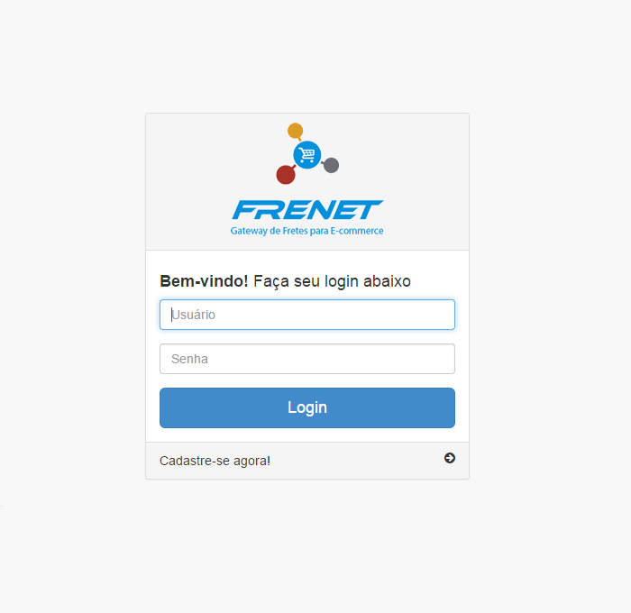The image size is (631, 613).
Task: Click the word E-commerce in the tagline
Action: 357,231
